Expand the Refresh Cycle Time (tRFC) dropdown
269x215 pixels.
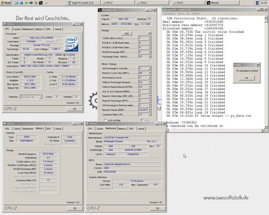150,73
